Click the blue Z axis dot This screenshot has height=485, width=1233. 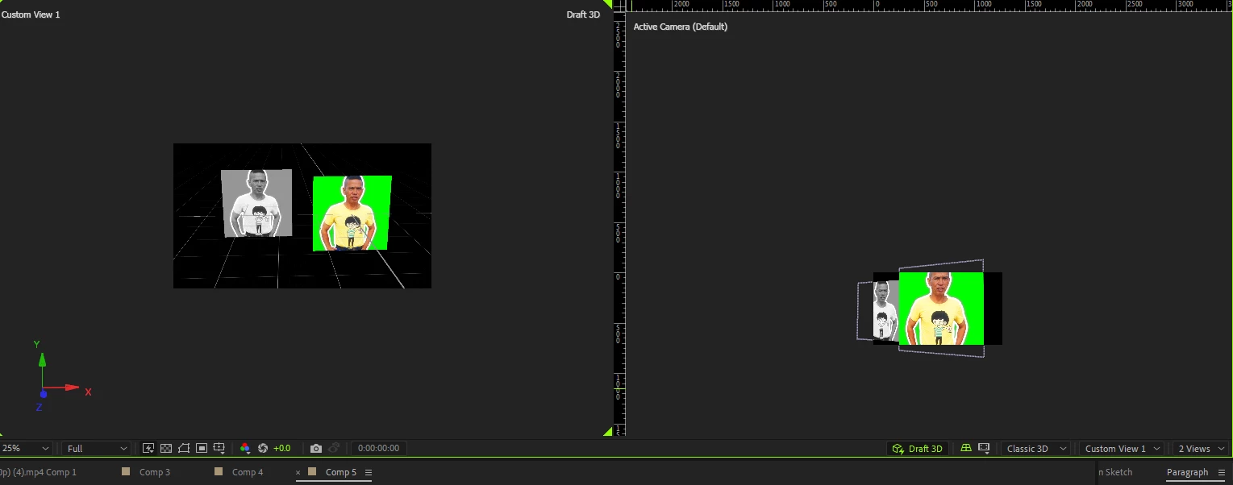pyautogui.click(x=43, y=394)
